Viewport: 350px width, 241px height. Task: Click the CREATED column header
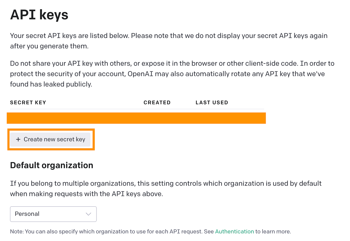(x=157, y=103)
